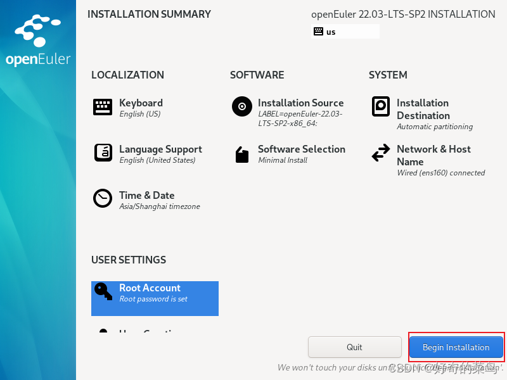Click Begin Installation
The height and width of the screenshot is (380, 507).
coord(456,347)
